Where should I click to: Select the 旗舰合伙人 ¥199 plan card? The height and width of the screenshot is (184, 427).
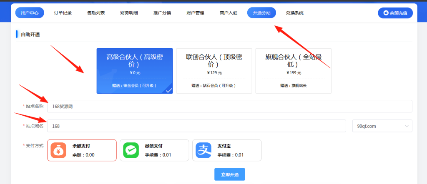(293, 71)
